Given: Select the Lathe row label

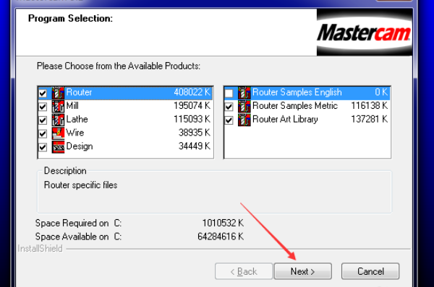Looking at the screenshot, I should pos(77,119).
